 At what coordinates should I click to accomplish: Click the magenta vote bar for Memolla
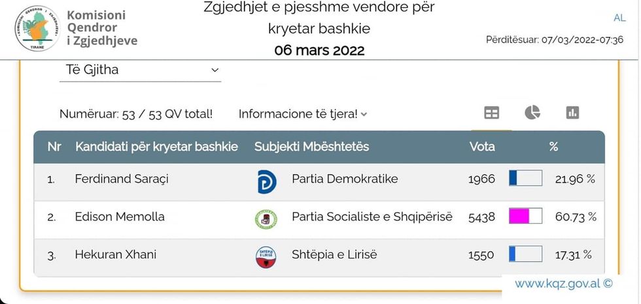525,217
